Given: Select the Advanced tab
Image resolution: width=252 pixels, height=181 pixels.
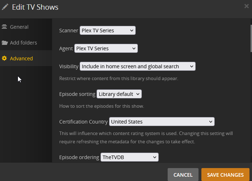Looking at the screenshot, I should click(x=26, y=58).
